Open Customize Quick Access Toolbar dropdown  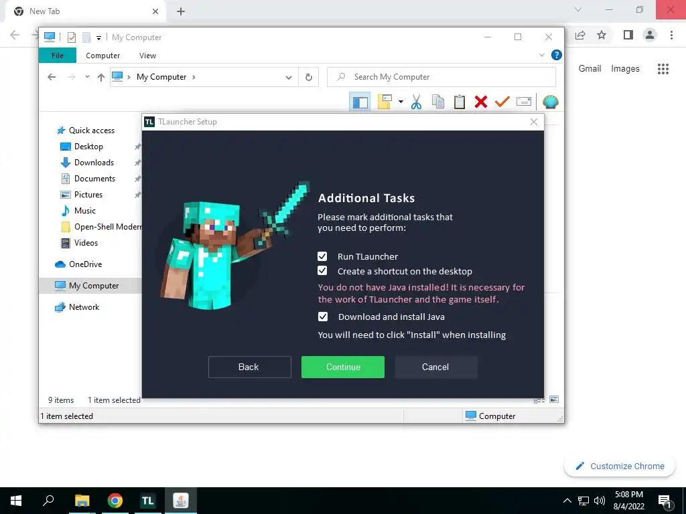(x=99, y=38)
